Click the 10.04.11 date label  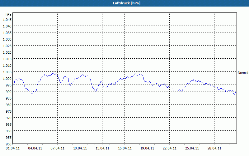pyautogui.click(x=80, y=149)
